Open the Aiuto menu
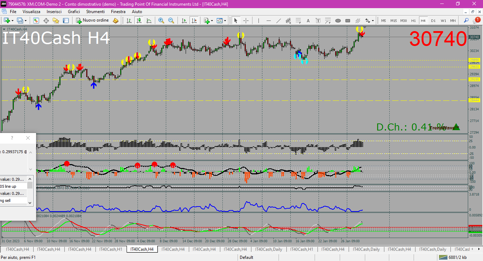The height and width of the screenshot is (261, 483). tap(137, 12)
